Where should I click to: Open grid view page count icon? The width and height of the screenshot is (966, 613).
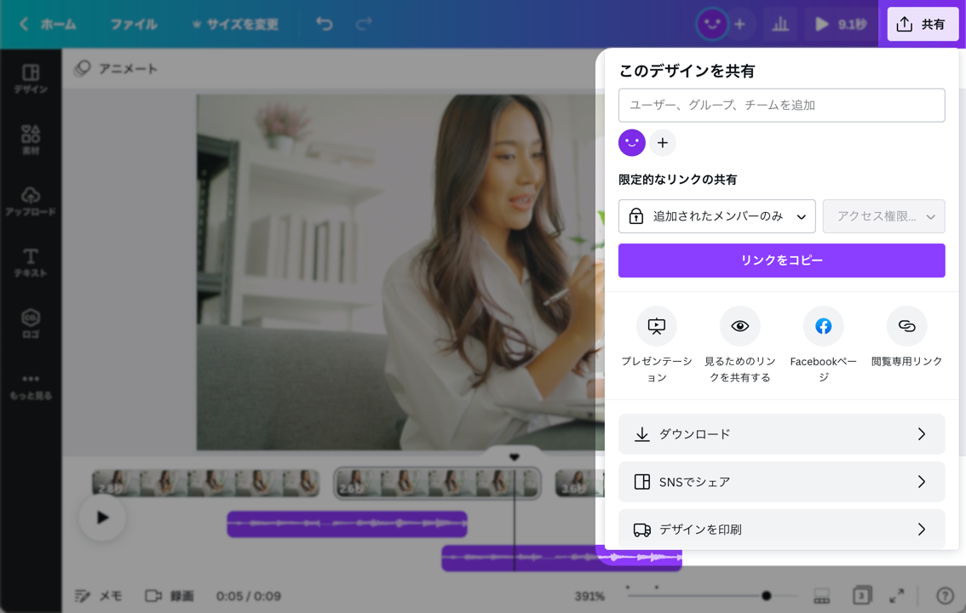pos(861,595)
